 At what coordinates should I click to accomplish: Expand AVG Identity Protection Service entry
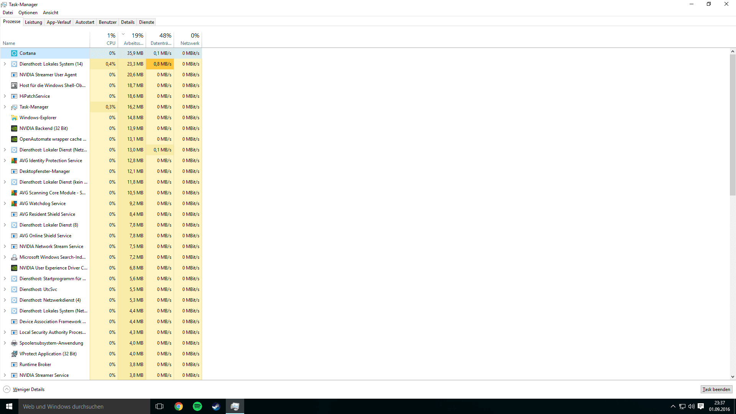5,161
